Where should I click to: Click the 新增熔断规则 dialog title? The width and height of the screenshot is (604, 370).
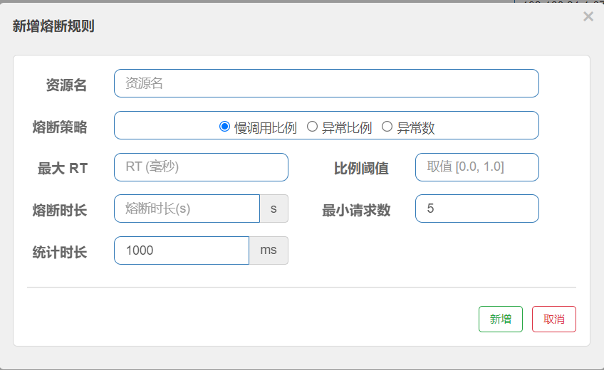point(53,26)
